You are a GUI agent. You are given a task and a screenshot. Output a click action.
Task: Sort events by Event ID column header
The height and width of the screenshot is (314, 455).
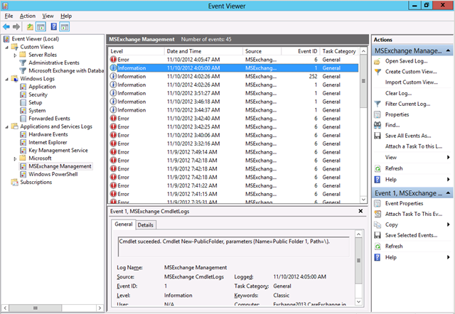click(x=301, y=51)
